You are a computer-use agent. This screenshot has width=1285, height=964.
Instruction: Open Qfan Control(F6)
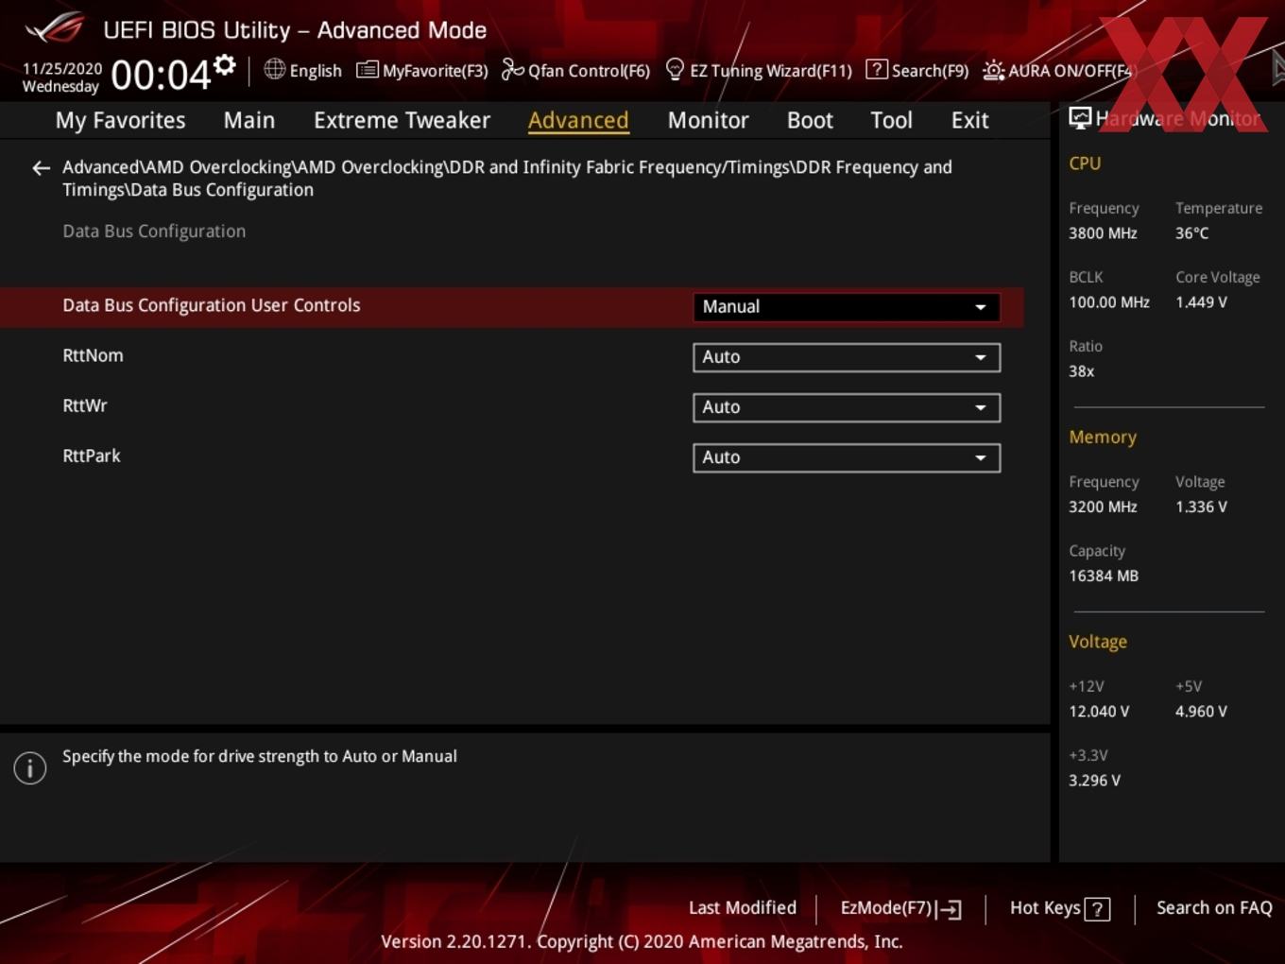tap(575, 70)
